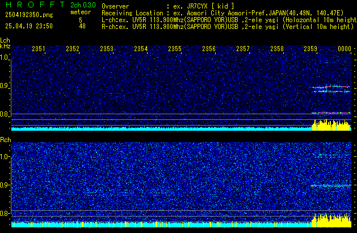Click the 'meteor' label
357x233 pixels.
click(81, 12)
